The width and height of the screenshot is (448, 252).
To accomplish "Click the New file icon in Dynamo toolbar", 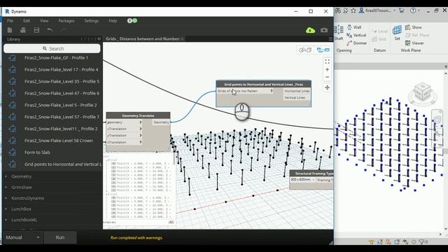I will point(10,30).
